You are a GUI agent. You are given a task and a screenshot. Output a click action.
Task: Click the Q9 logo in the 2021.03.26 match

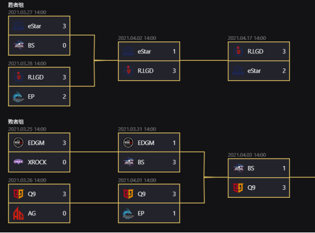pyautogui.click(x=18, y=194)
